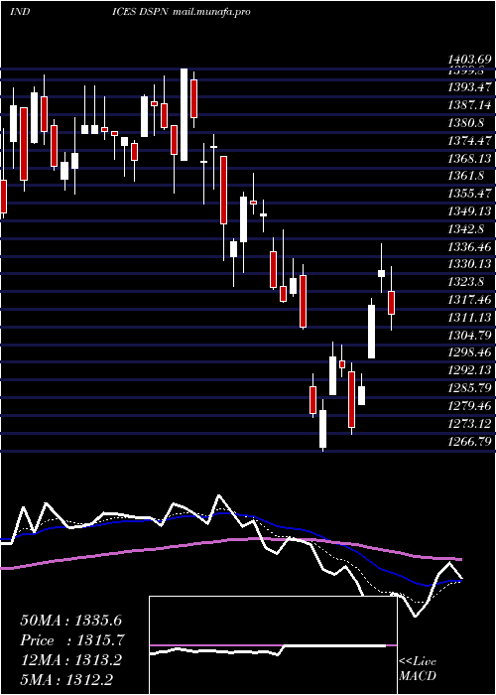Click the 1403.69 price axis label

[469, 59]
